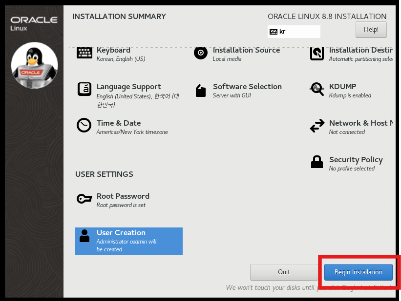This screenshot has width=401, height=301.
Task: Click the Installation Source disc icon
Action: coord(201,53)
